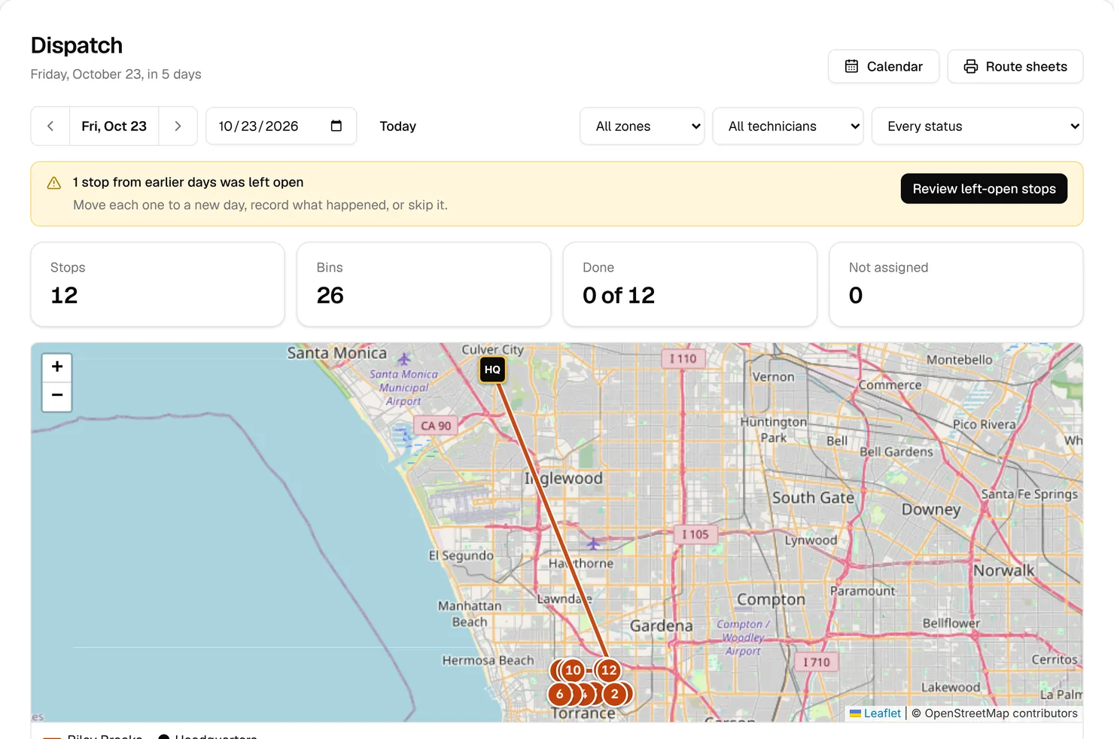Screen dimensions: 1114x739
Task: Click the Done card showing 0 of 12
Action: click(690, 284)
